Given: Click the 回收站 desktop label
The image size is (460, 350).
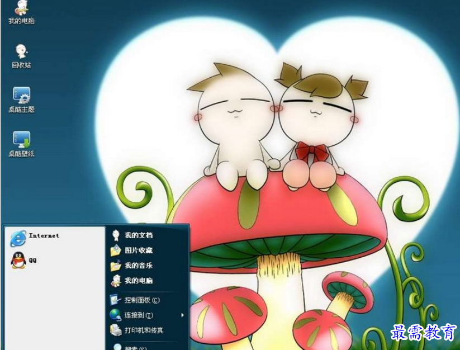Looking at the screenshot, I should (x=21, y=65).
